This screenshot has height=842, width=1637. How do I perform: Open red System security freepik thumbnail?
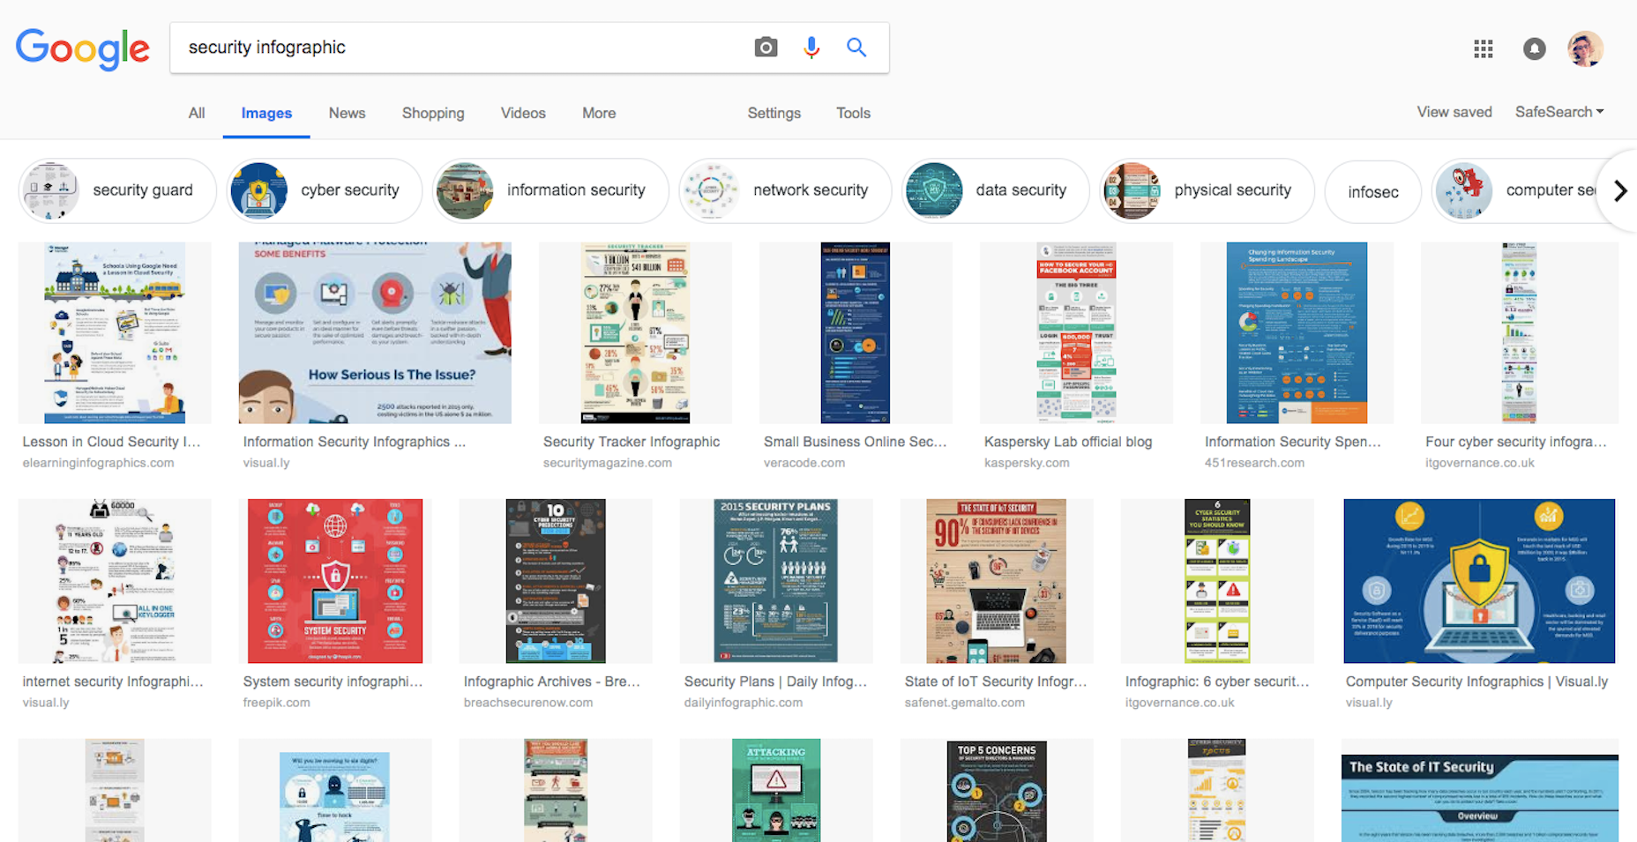335,581
